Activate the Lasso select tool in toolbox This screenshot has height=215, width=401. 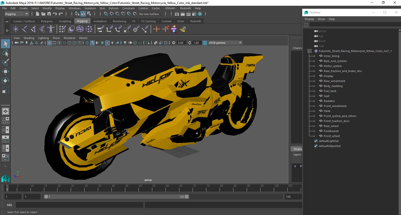pos(6,53)
